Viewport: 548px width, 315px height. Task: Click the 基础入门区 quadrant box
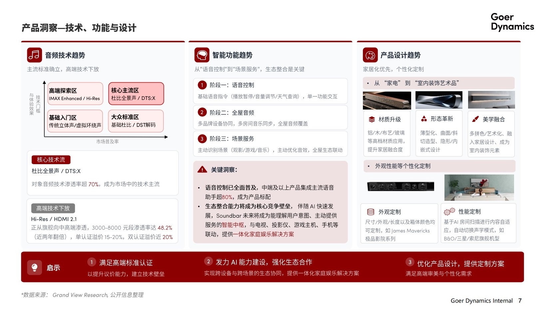[75, 121]
